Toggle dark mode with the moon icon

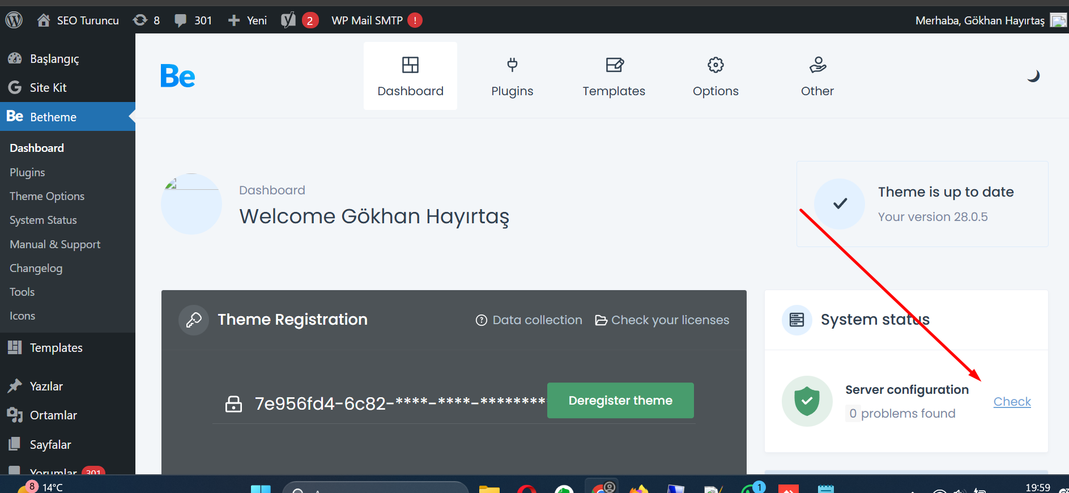coord(1033,76)
